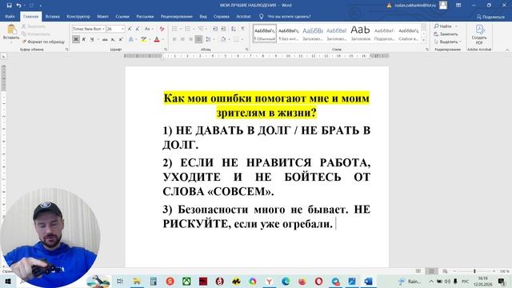Viewport: 512px width, 288px height.
Task: Click the text effects icon
Action: tap(131, 39)
